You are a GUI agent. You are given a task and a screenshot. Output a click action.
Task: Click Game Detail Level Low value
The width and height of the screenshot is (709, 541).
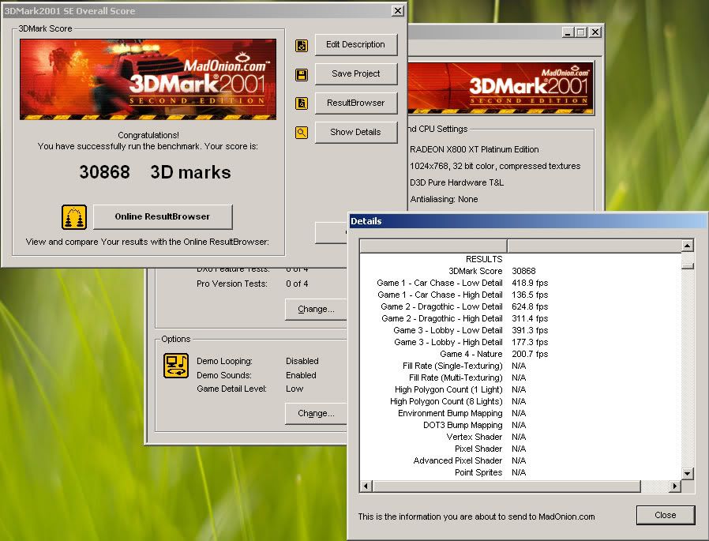coord(294,389)
